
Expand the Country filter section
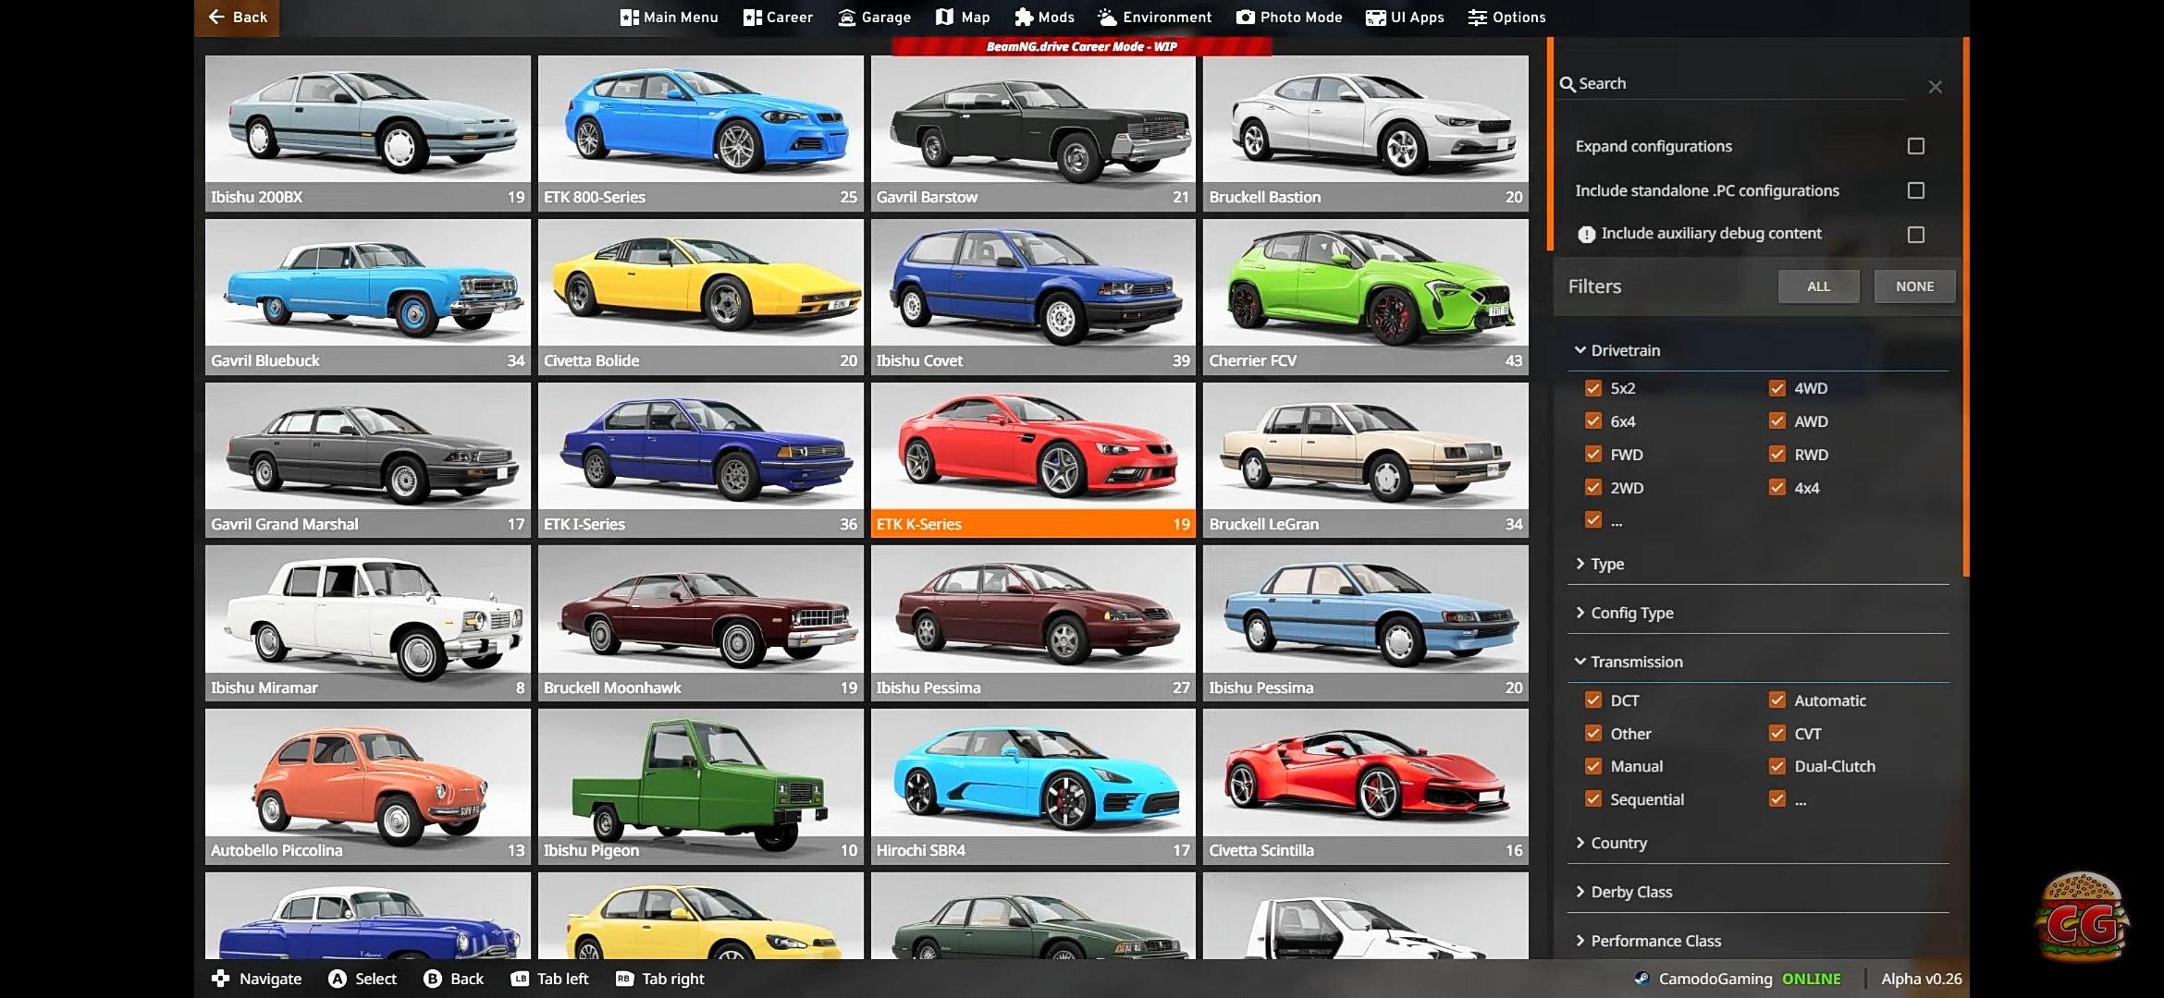(x=1757, y=843)
